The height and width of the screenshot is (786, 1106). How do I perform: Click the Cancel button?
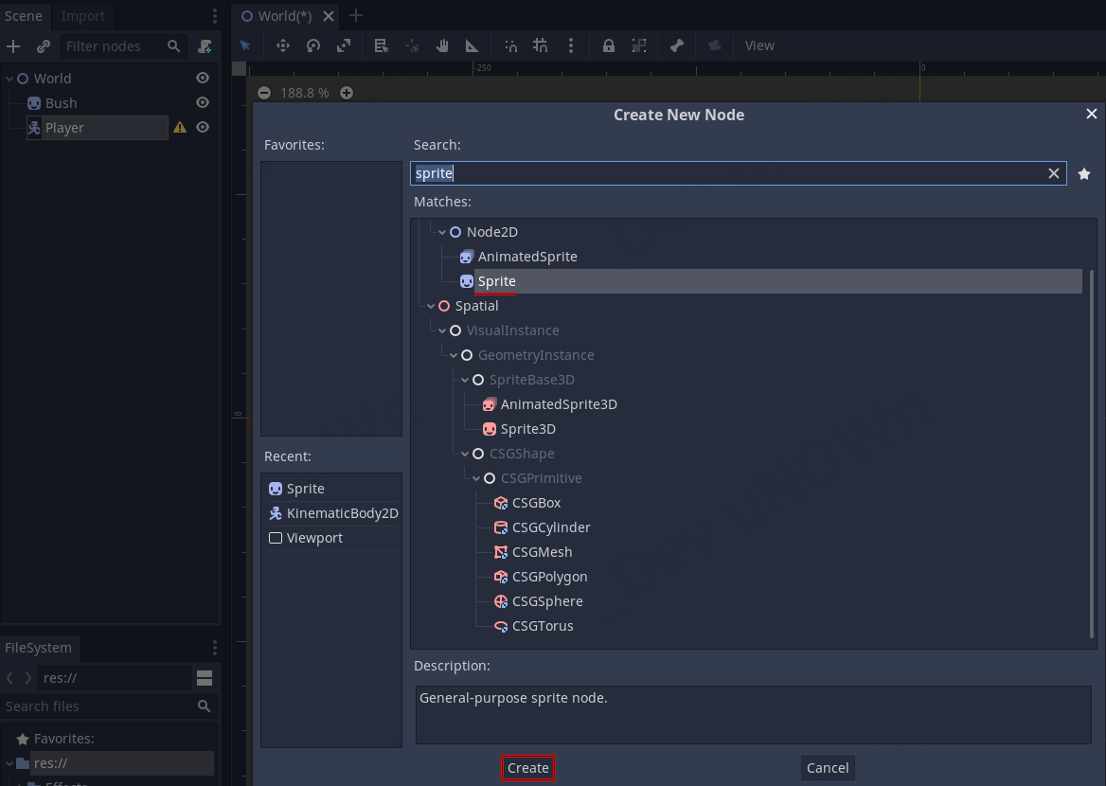point(828,768)
